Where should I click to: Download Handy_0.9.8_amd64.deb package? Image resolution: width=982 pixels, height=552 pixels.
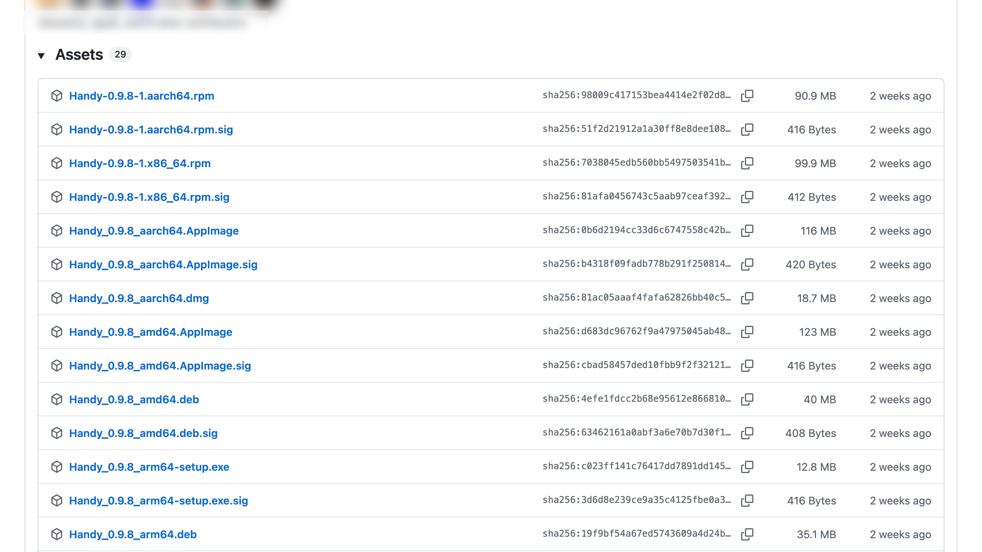(x=134, y=399)
